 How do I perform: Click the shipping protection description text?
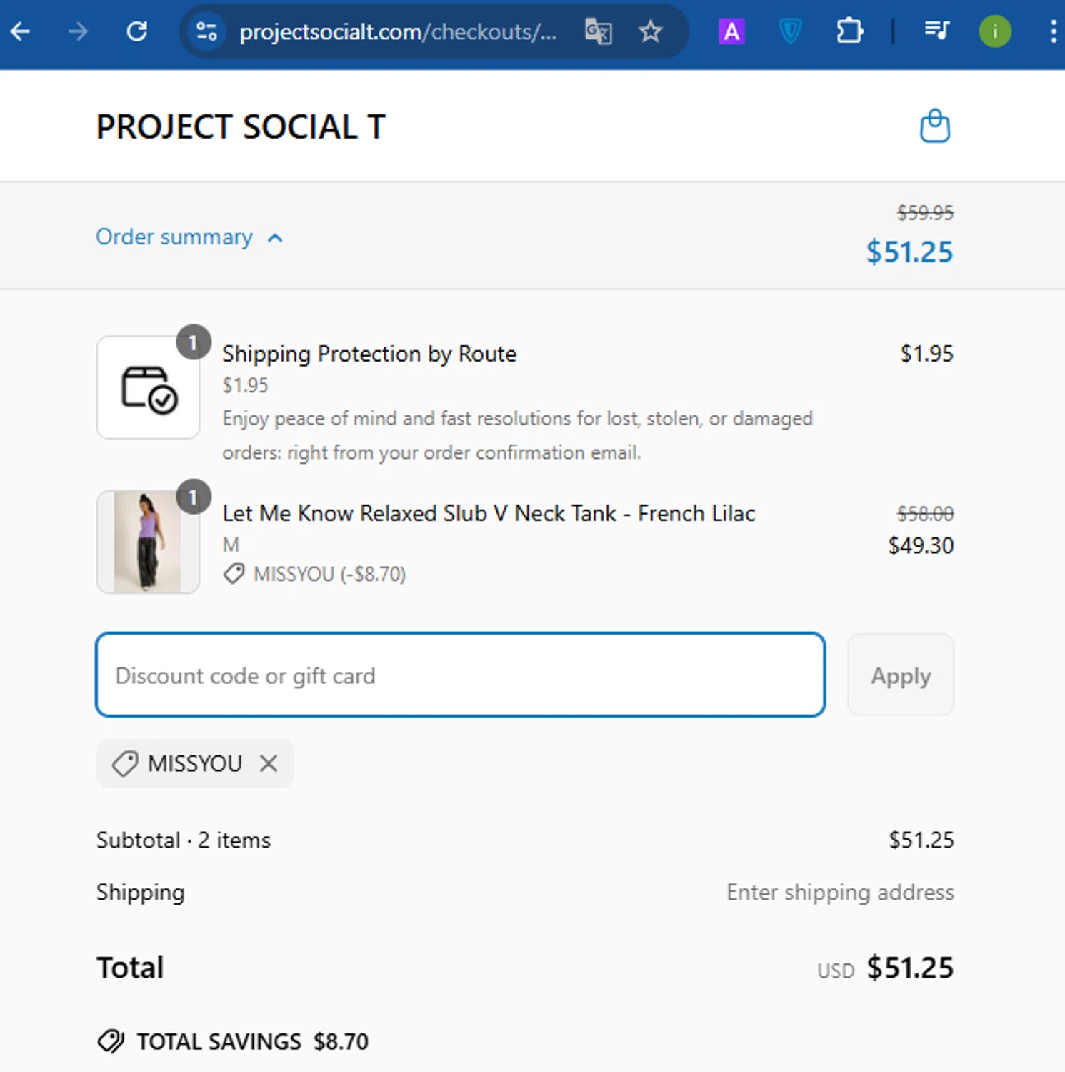pos(517,435)
